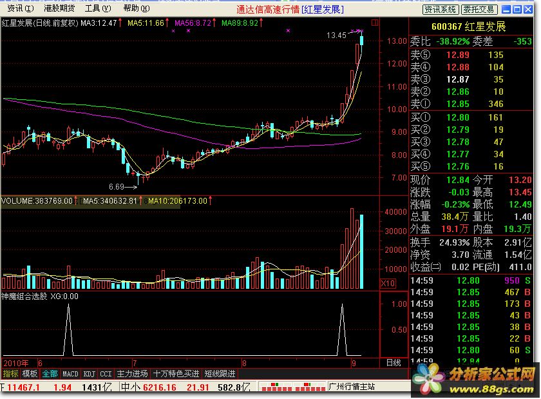Click the small red square chart icon
Viewport: 541px width, 399px height.
(375, 23)
